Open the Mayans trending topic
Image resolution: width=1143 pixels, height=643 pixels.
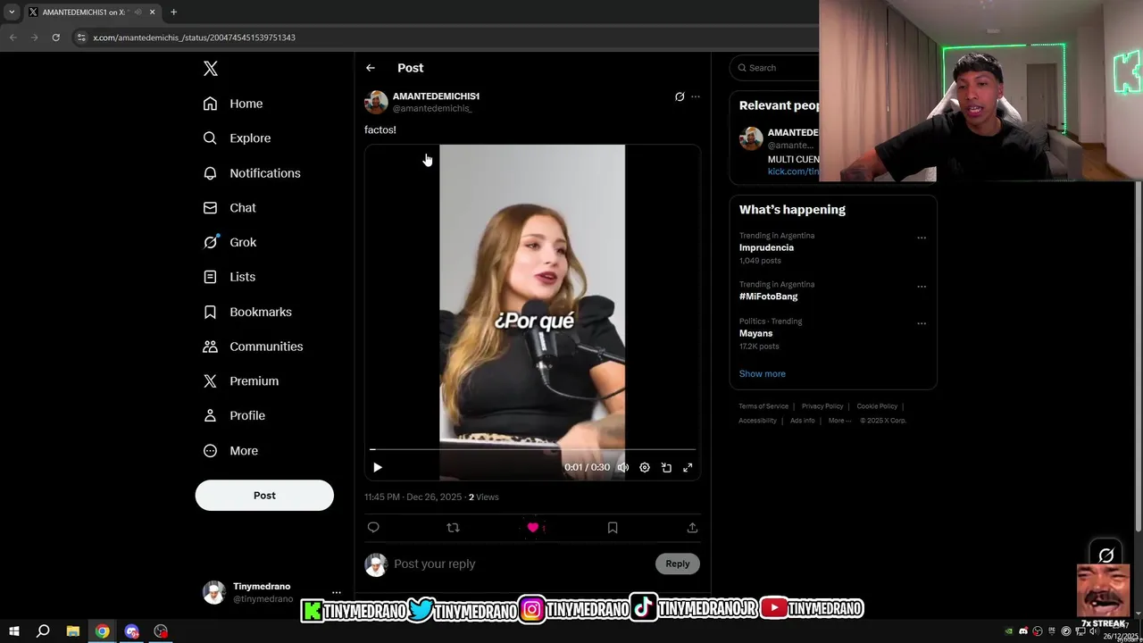click(755, 333)
